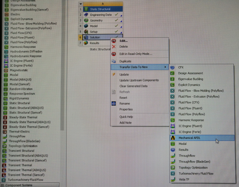Choose Delete in the context menu
The width and height of the screenshot is (239, 187).
click(x=124, y=47)
